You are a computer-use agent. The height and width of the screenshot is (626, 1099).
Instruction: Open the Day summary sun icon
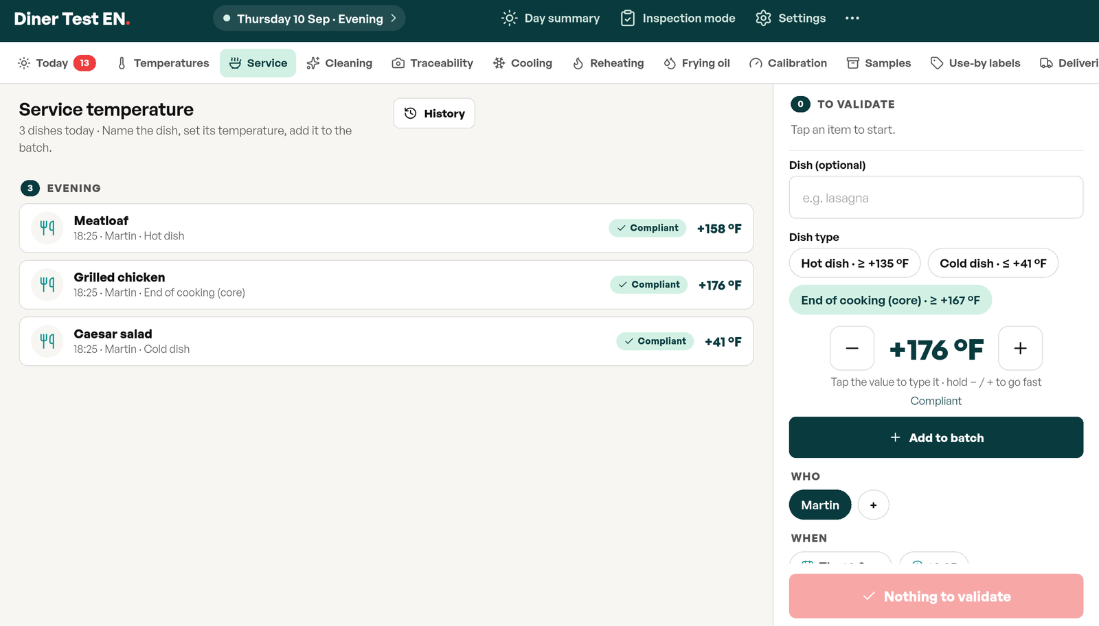(x=509, y=19)
